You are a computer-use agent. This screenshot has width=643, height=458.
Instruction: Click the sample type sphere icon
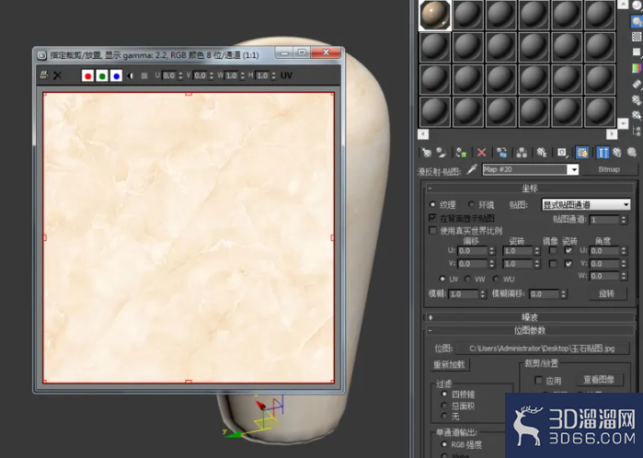pyautogui.click(x=637, y=5)
